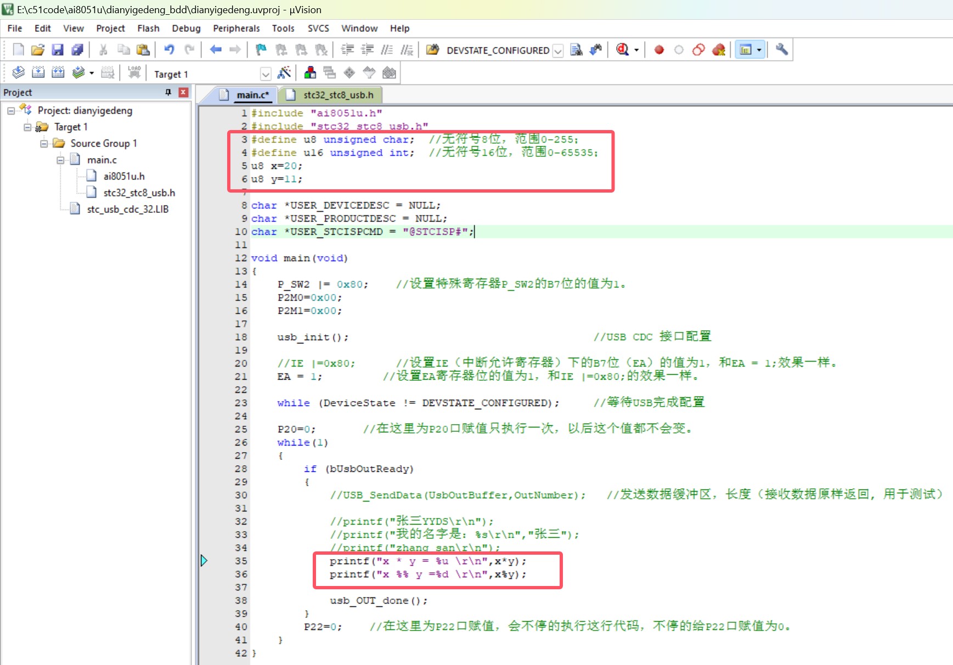Open the File menu

(x=15, y=28)
